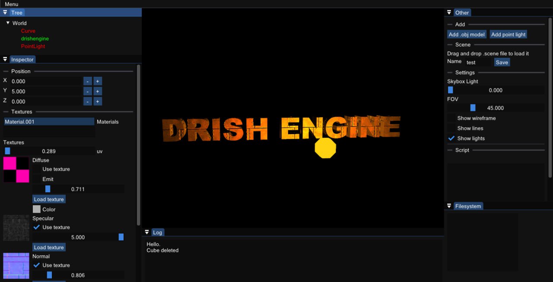
Task: Disable Show lights
Action: click(451, 138)
